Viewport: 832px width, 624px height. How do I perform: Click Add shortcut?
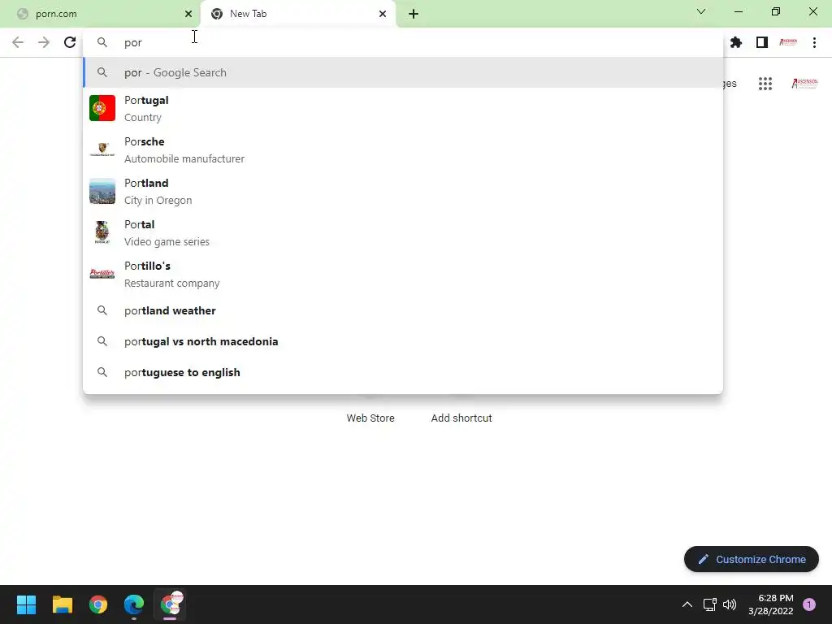click(461, 418)
